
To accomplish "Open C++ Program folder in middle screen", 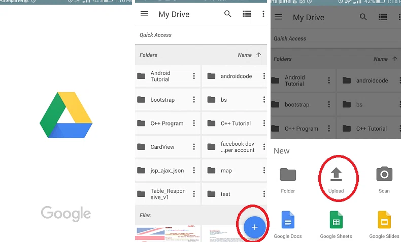I will click(168, 124).
